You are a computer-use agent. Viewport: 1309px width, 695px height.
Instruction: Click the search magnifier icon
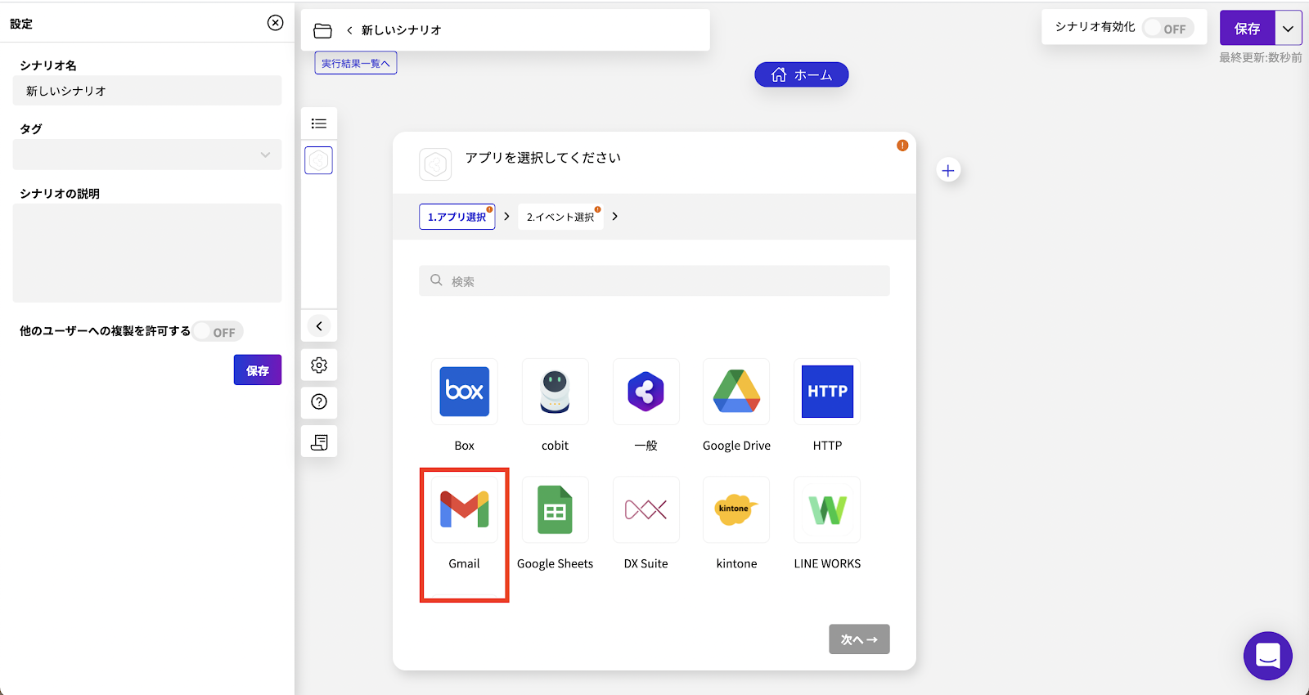tap(437, 280)
